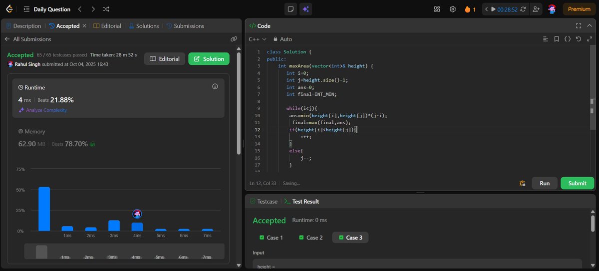Open the notes icon in top bar
This screenshot has width=599, height=271.
(x=290, y=9)
